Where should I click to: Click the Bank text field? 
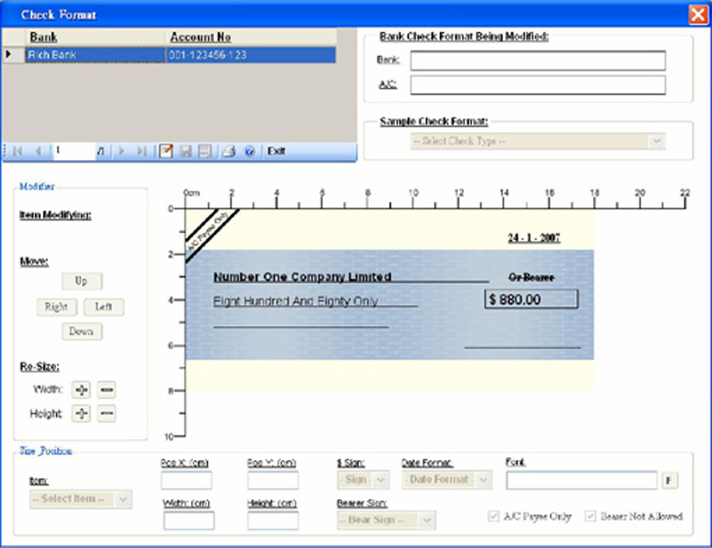coord(537,61)
